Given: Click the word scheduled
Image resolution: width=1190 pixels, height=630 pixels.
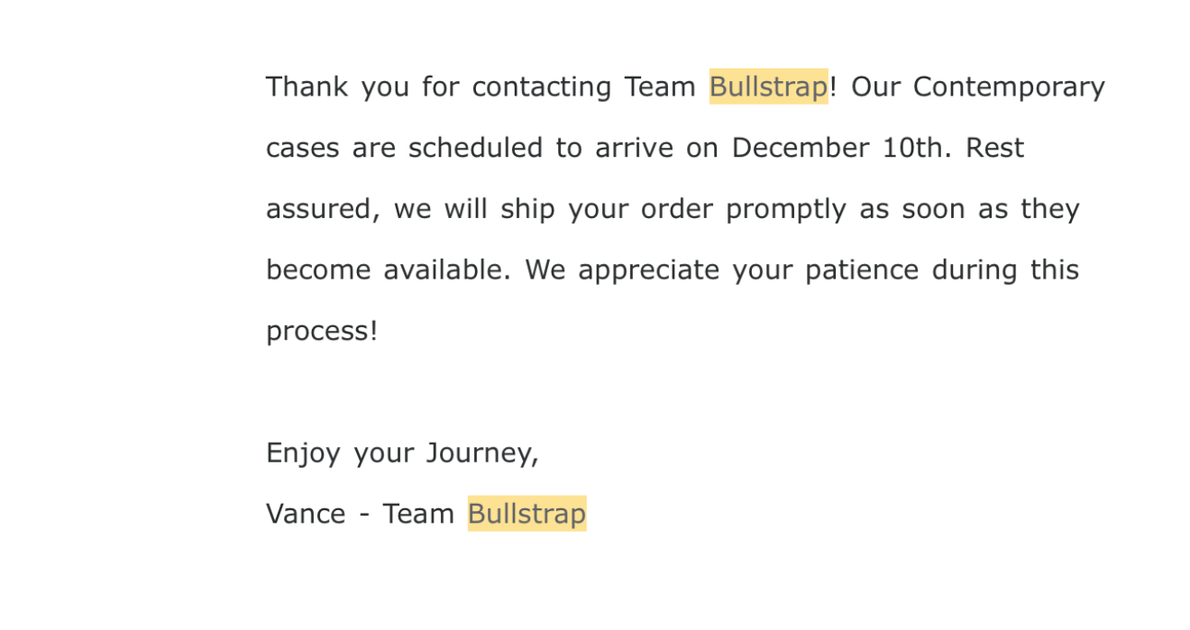Looking at the screenshot, I should pos(475,148).
